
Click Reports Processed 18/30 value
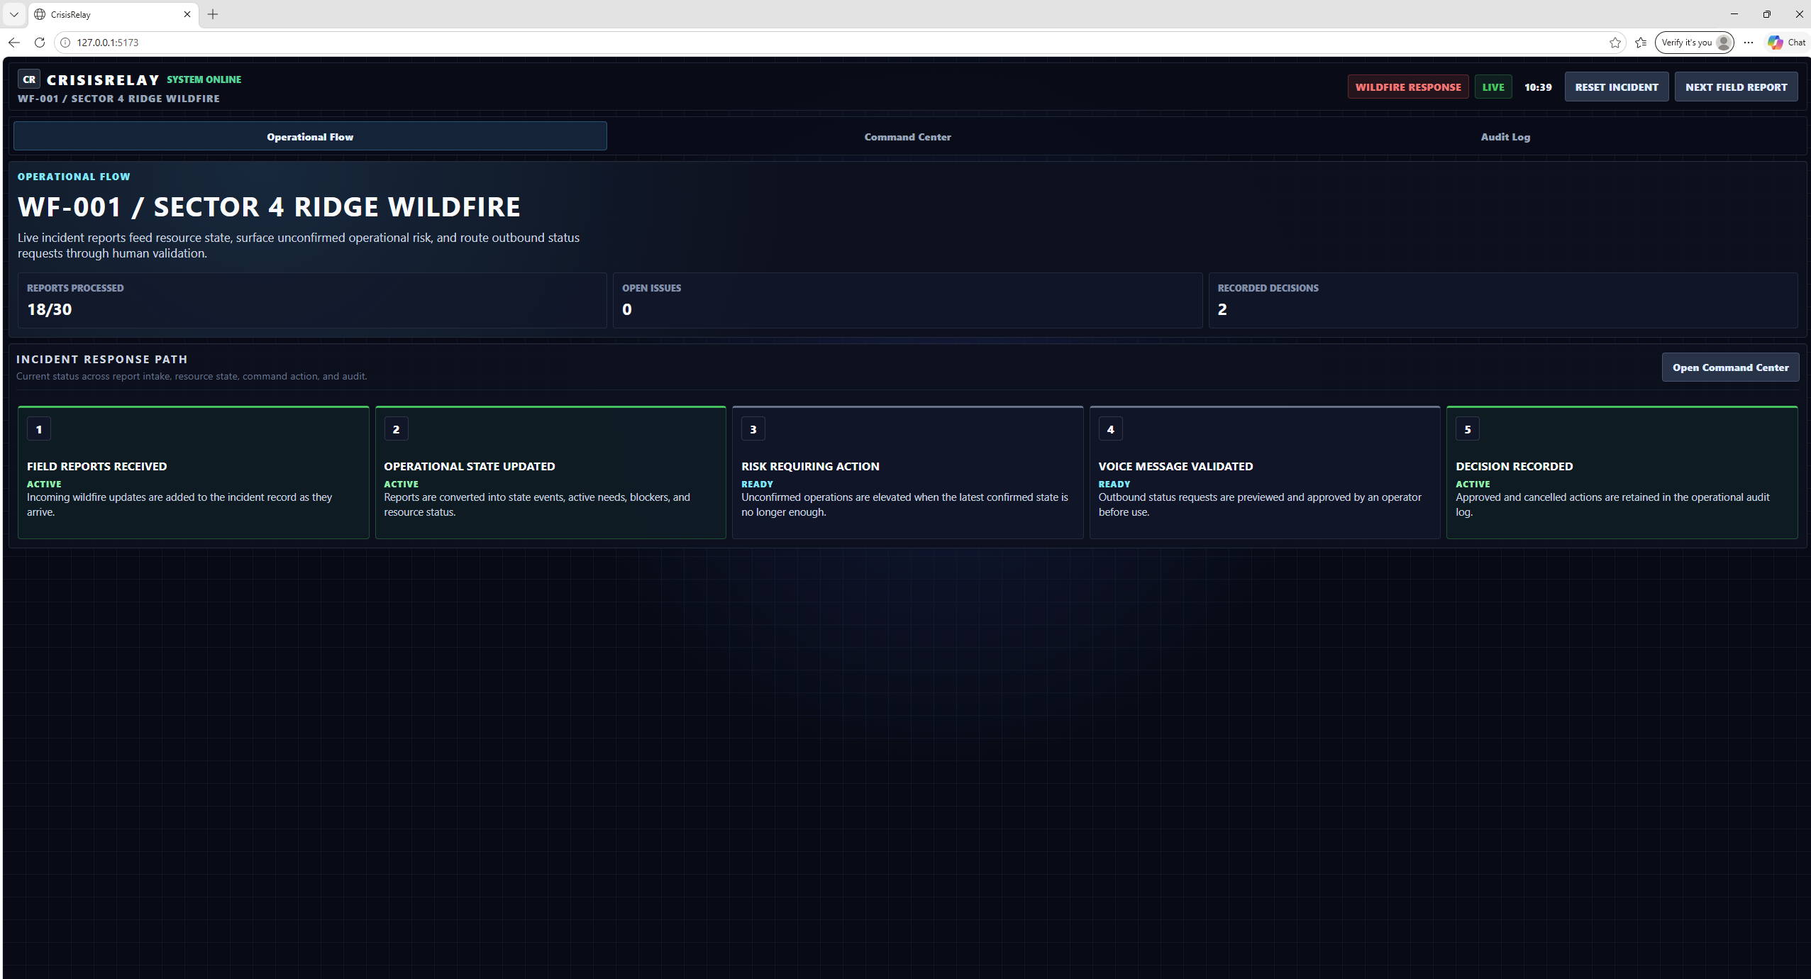(x=50, y=309)
